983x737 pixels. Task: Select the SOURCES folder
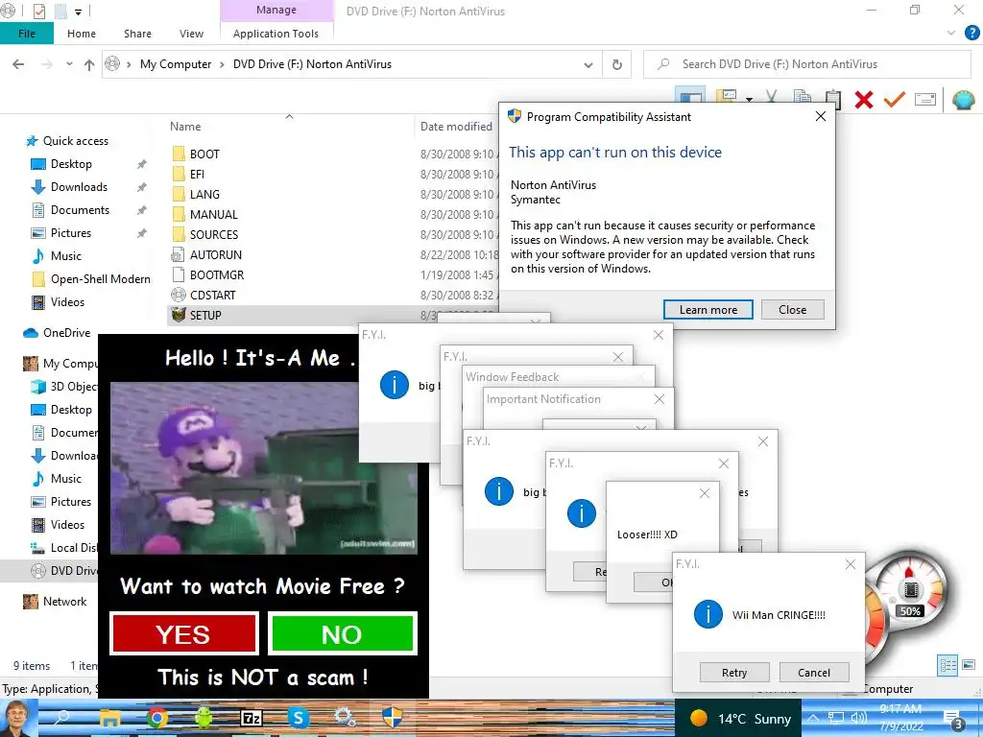tap(214, 235)
